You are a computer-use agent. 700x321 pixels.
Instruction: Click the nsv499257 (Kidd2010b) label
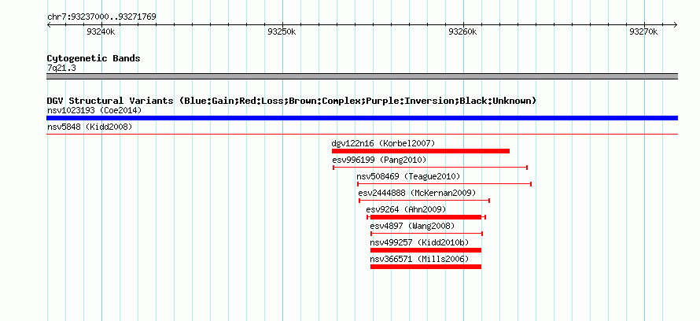pyautogui.click(x=419, y=242)
